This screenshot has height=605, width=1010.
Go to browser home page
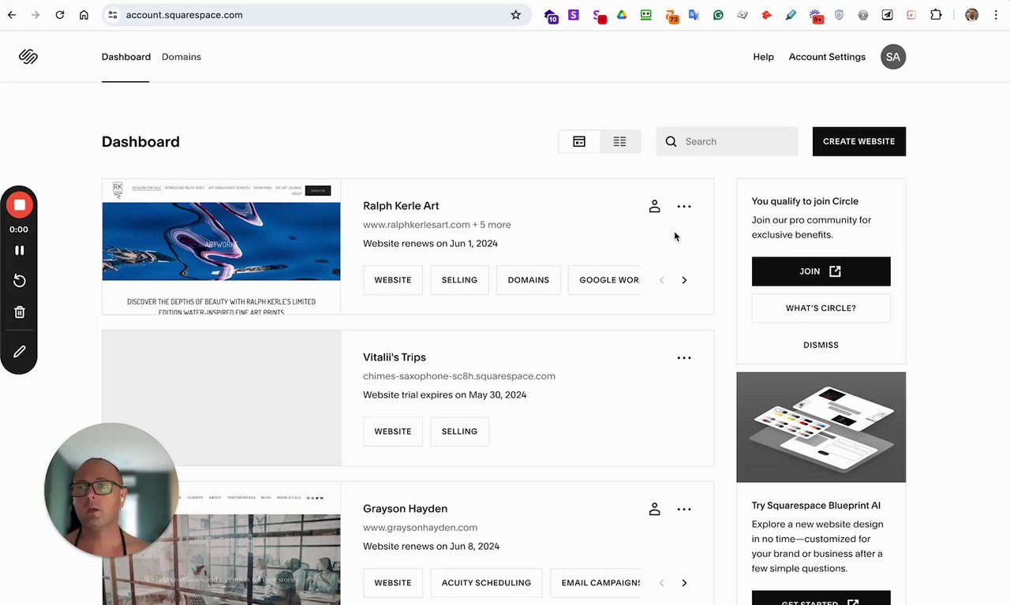pos(84,15)
